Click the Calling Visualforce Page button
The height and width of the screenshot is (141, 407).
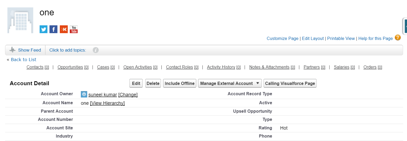[290, 83]
